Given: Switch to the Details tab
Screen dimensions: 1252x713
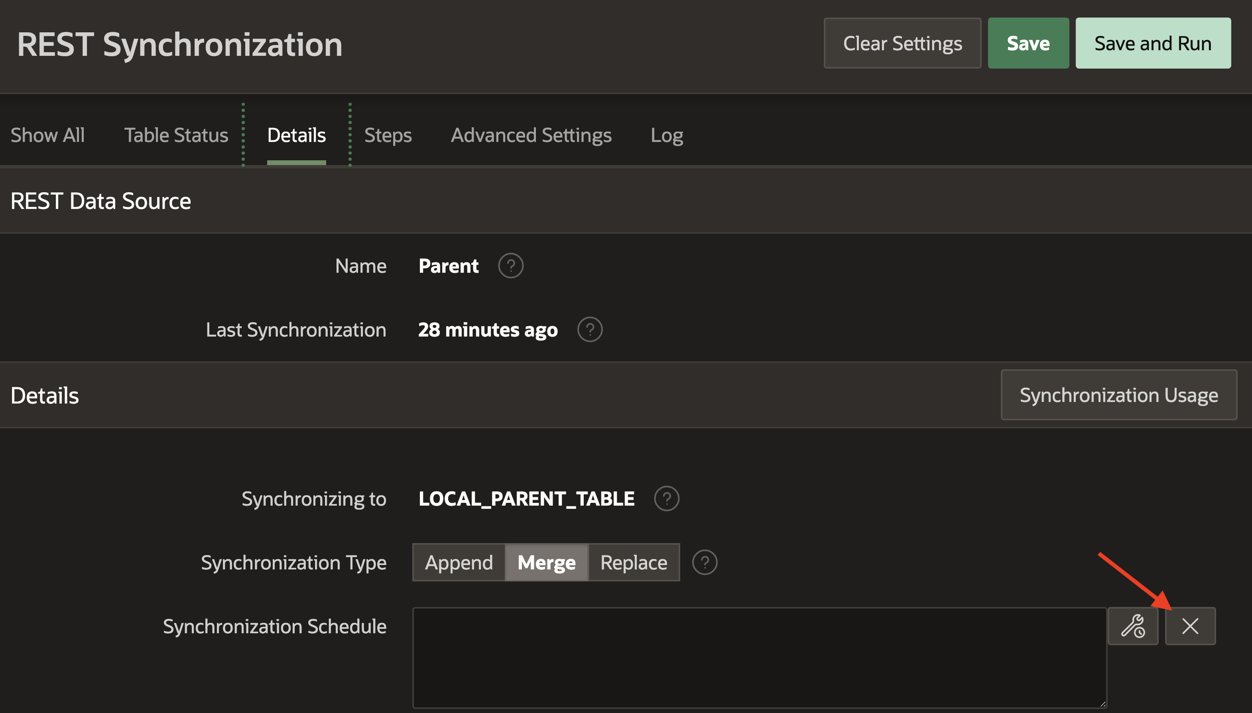Looking at the screenshot, I should click(296, 135).
